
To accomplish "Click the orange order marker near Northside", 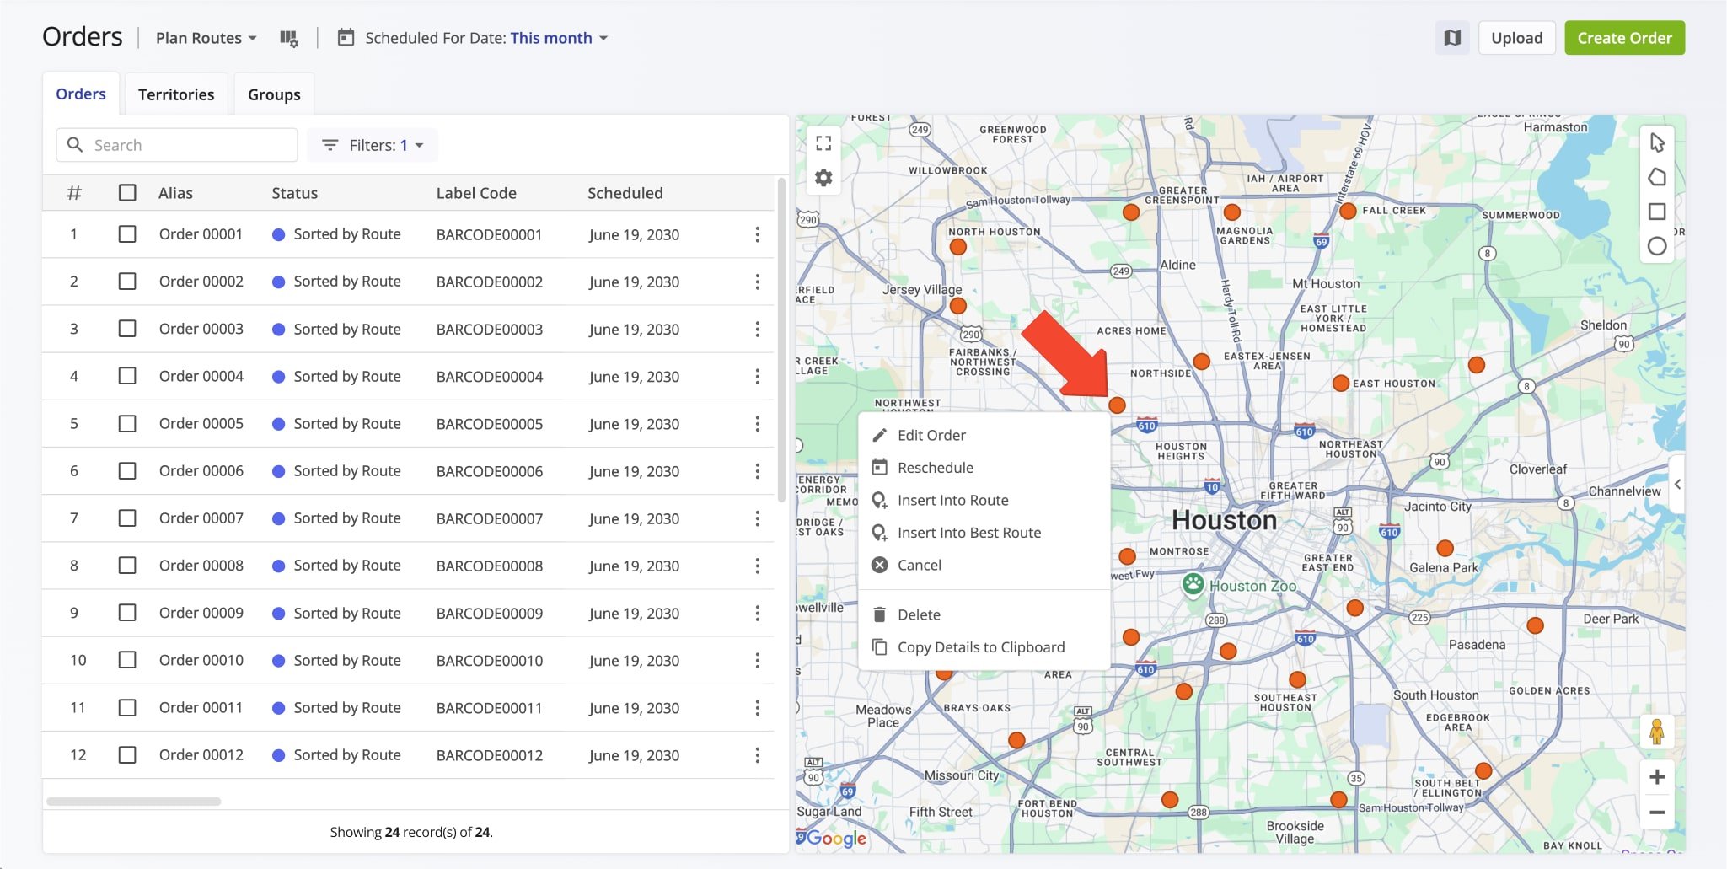I will [x=1202, y=362].
